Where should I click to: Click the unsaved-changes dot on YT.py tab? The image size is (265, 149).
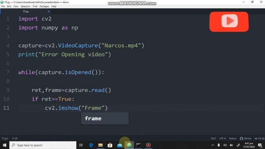pyautogui.click(x=48, y=12)
